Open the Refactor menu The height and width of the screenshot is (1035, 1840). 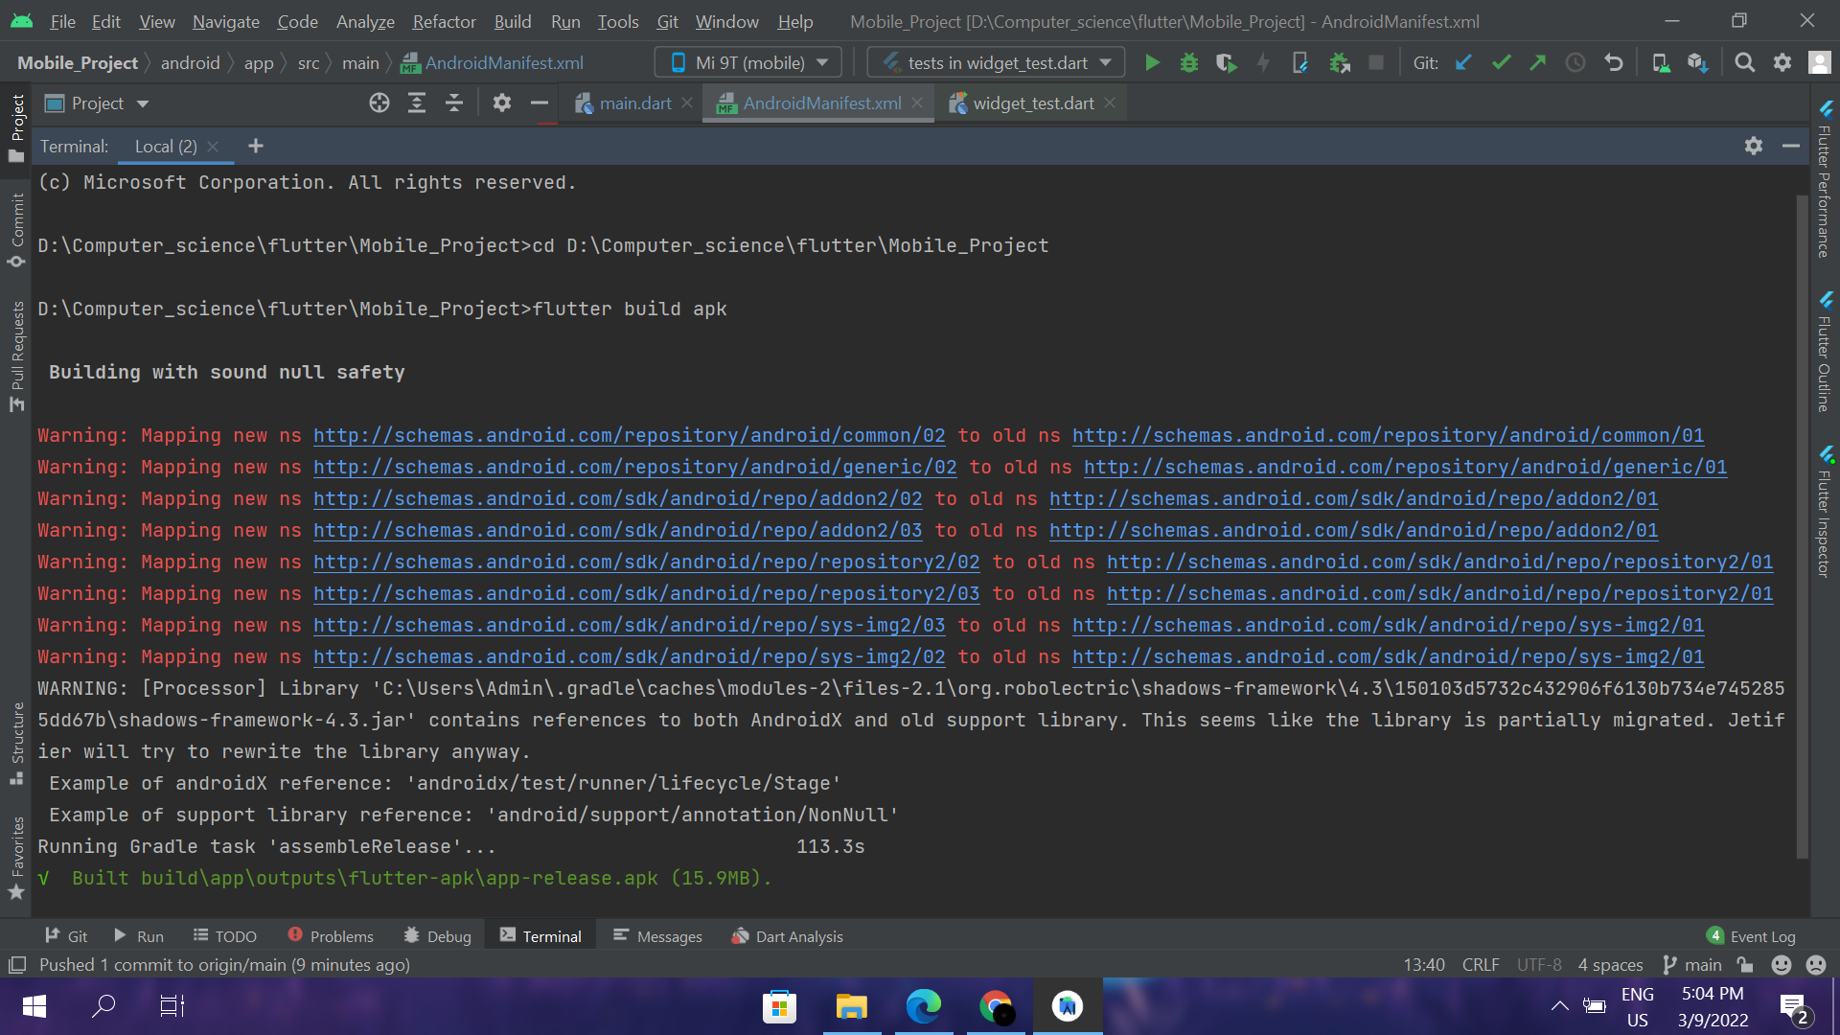[x=444, y=21]
